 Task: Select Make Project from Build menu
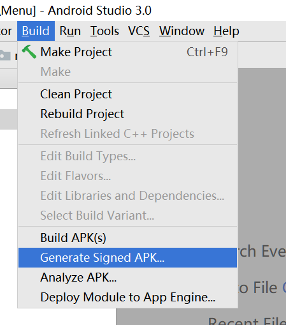coord(127,52)
